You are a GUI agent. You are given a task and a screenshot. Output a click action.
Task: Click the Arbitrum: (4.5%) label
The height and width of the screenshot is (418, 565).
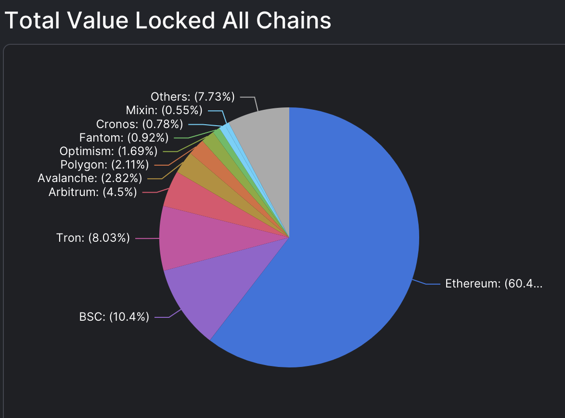[92, 192]
